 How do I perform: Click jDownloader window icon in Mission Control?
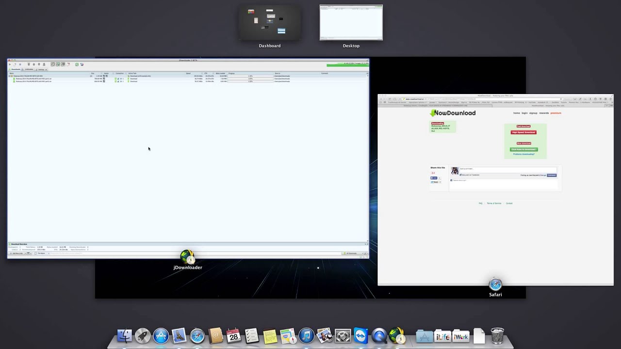pos(188,257)
